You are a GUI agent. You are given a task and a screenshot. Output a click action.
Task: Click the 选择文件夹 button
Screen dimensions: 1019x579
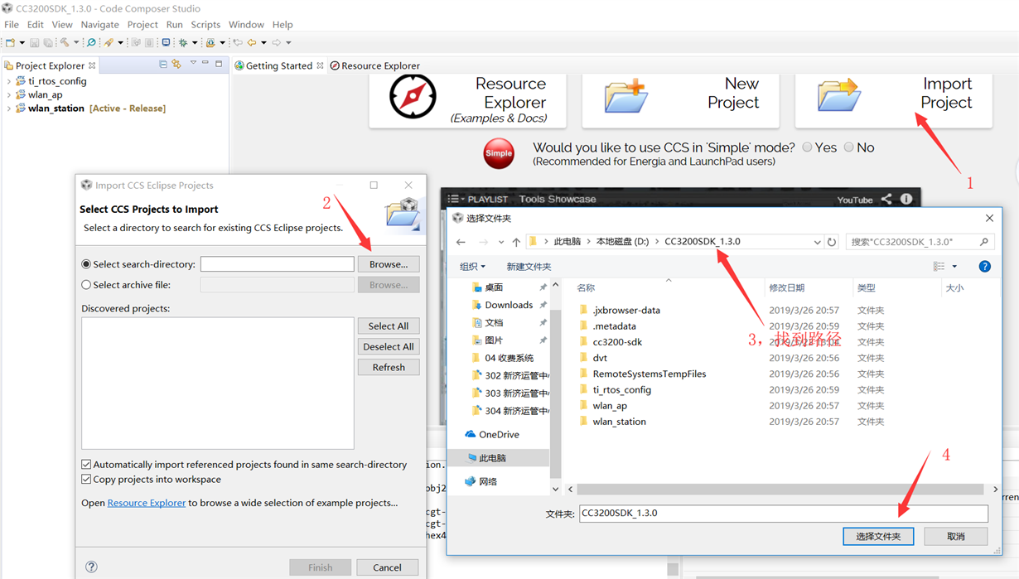click(x=878, y=537)
